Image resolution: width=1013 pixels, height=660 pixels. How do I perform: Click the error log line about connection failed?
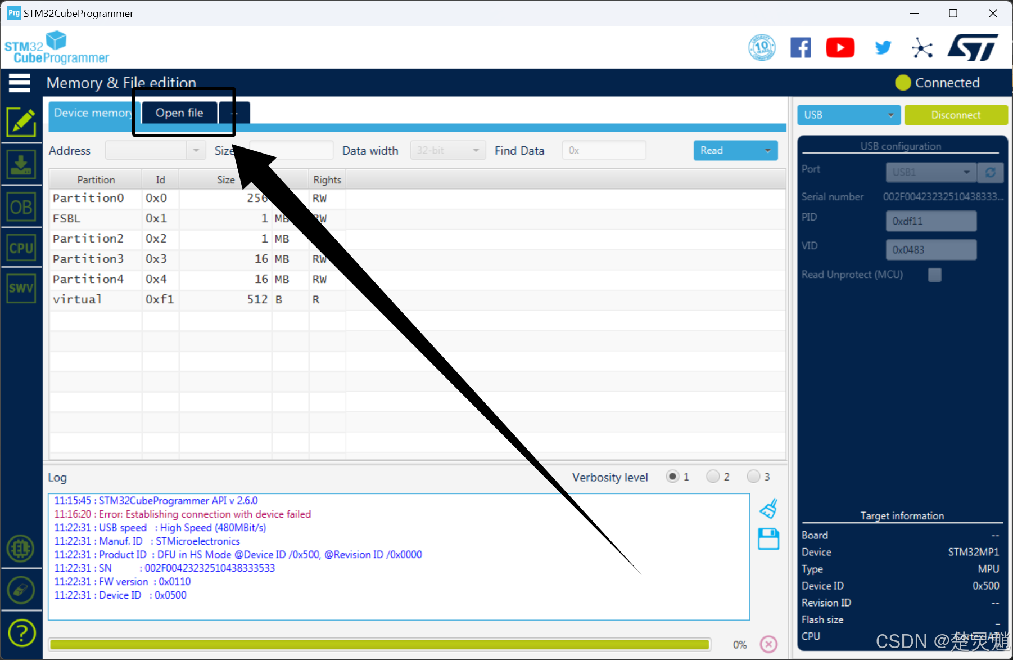(x=183, y=514)
